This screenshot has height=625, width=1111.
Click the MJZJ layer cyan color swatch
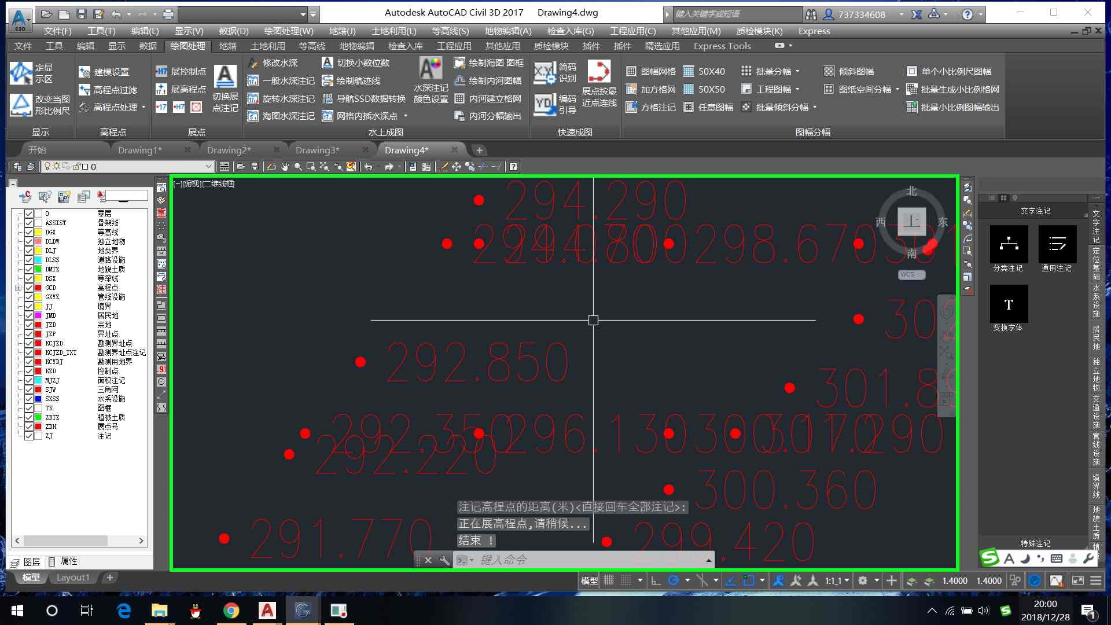coord(38,380)
